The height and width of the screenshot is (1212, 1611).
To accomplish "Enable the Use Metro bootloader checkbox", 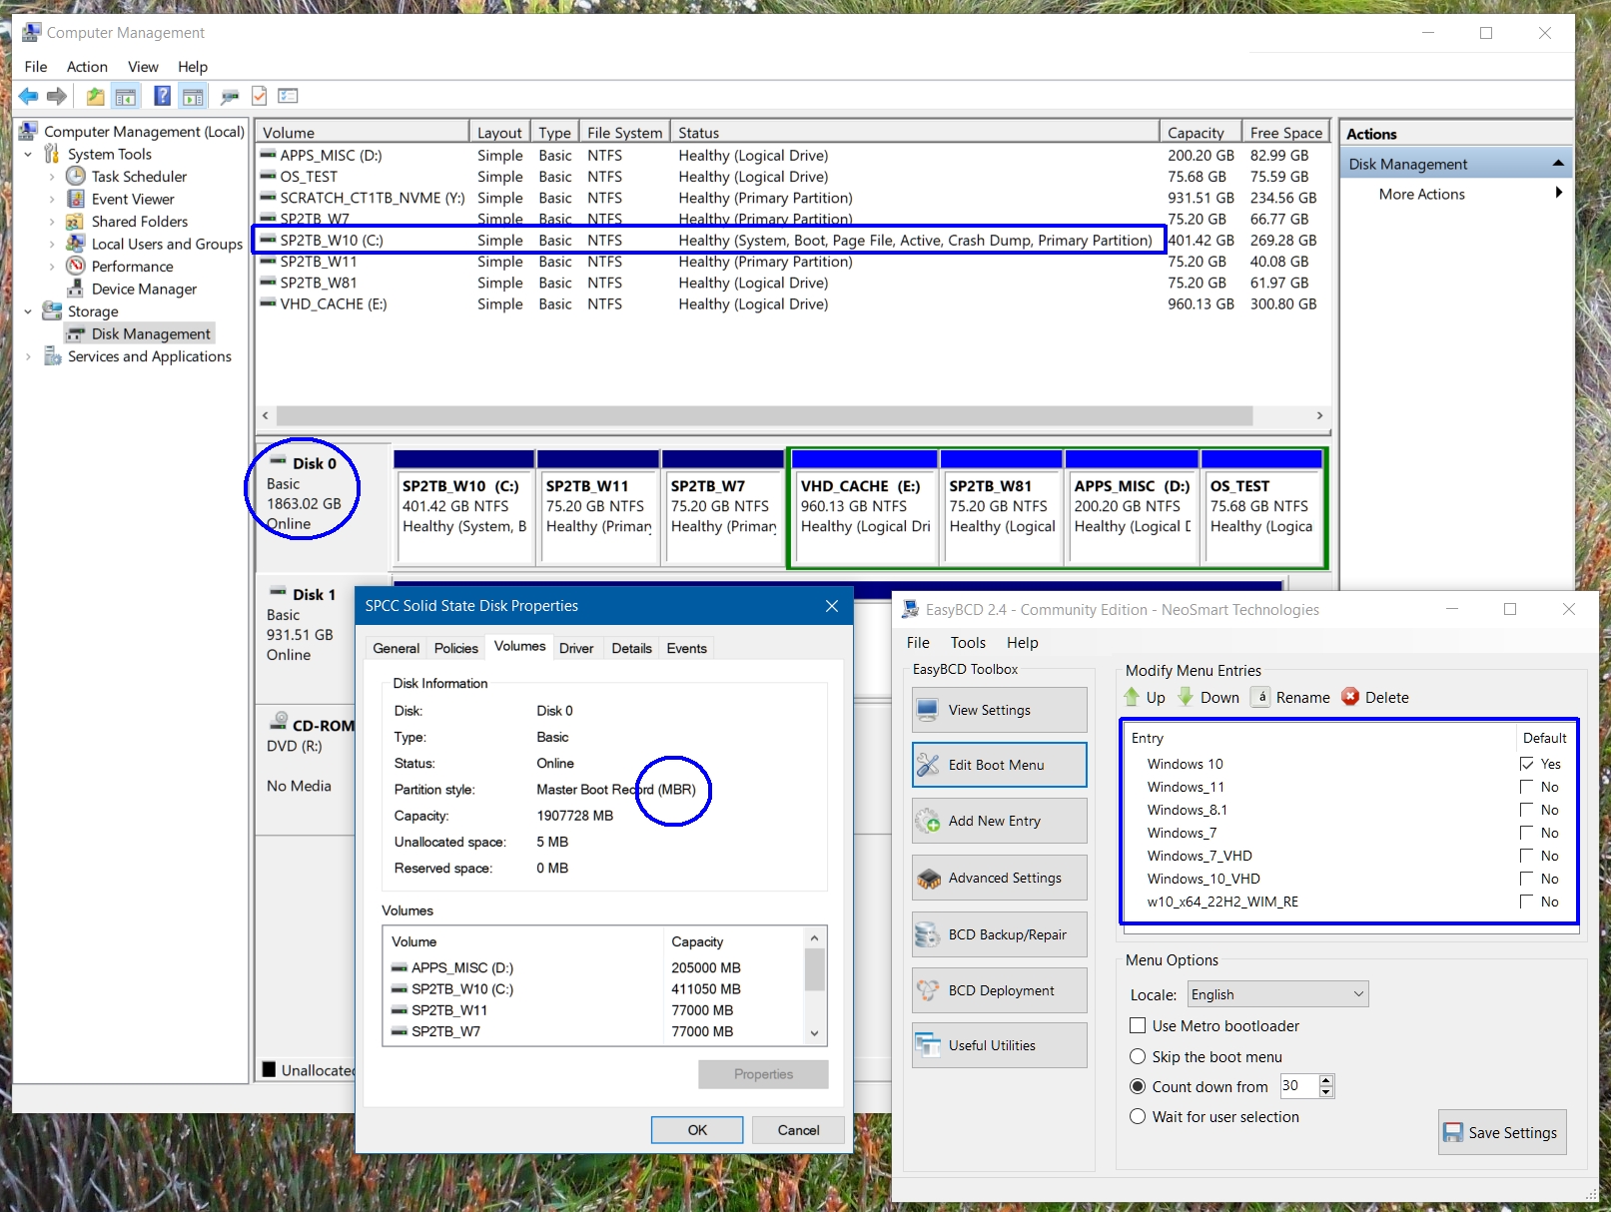I will (x=1138, y=1025).
